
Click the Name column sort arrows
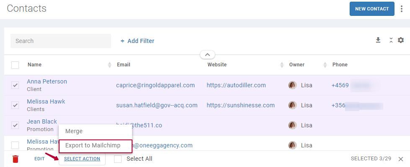[109, 65]
